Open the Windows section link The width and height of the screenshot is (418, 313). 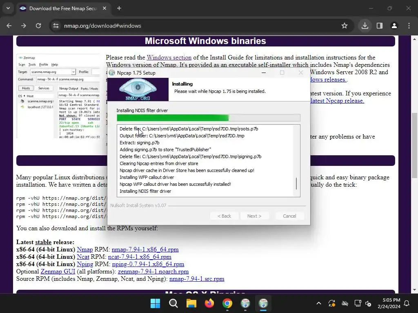tap(169, 57)
